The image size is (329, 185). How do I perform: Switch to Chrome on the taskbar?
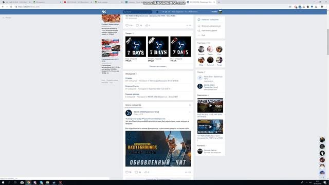click(28, 182)
